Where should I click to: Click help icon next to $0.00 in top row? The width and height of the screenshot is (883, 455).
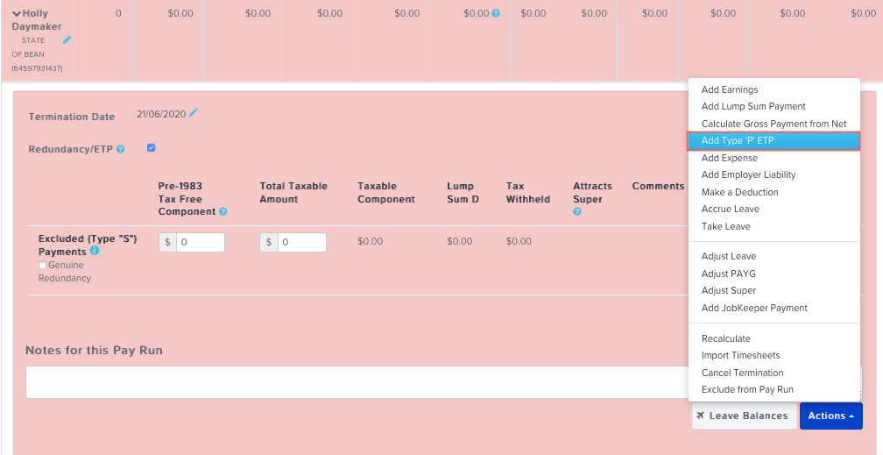496,14
